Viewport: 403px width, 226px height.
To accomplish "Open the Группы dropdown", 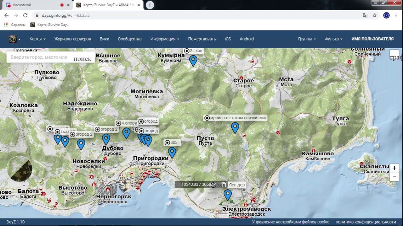I will coord(307,39).
